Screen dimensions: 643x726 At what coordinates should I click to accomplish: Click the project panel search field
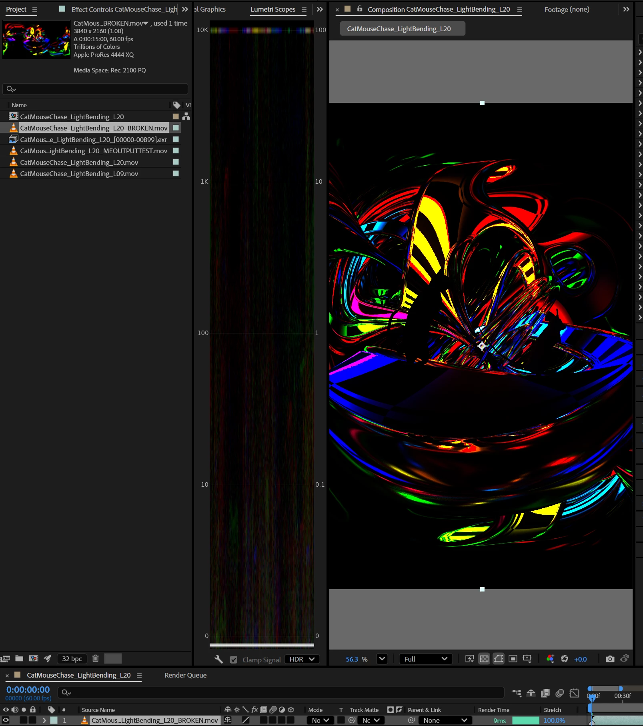tap(95, 89)
